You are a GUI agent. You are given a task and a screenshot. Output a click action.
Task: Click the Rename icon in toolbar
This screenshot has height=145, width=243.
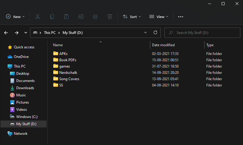81,17
